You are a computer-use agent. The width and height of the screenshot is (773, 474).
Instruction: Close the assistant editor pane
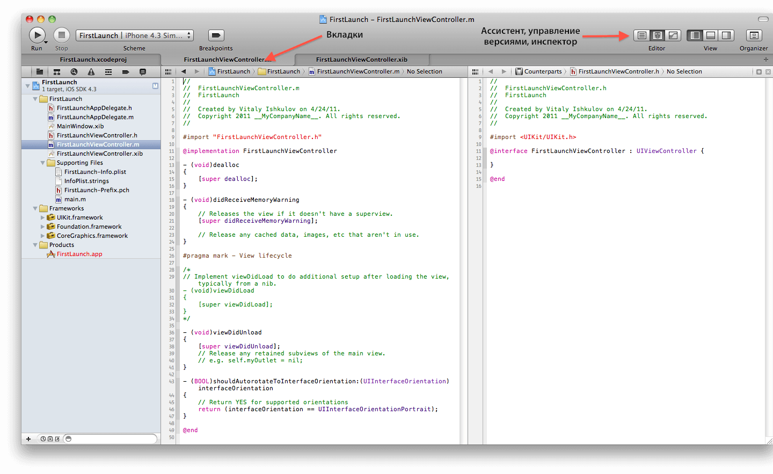[x=768, y=72]
